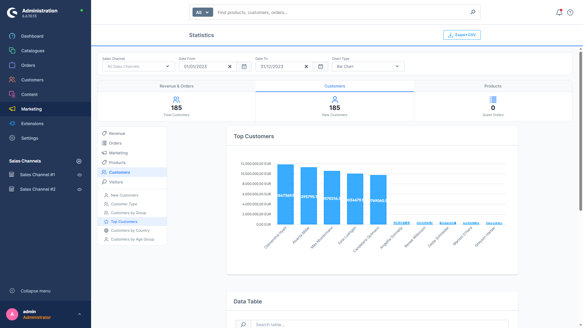583x328 pixels.
Task: Select Customers by Country in the list
Action: point(130,230)
